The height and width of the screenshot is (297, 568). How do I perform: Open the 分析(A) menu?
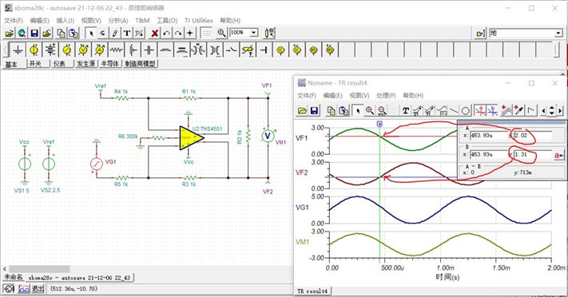coord(118,21)
